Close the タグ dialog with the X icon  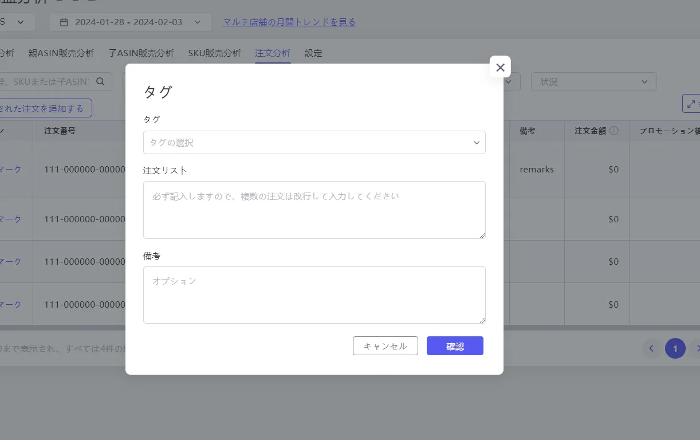pos(500,67)
